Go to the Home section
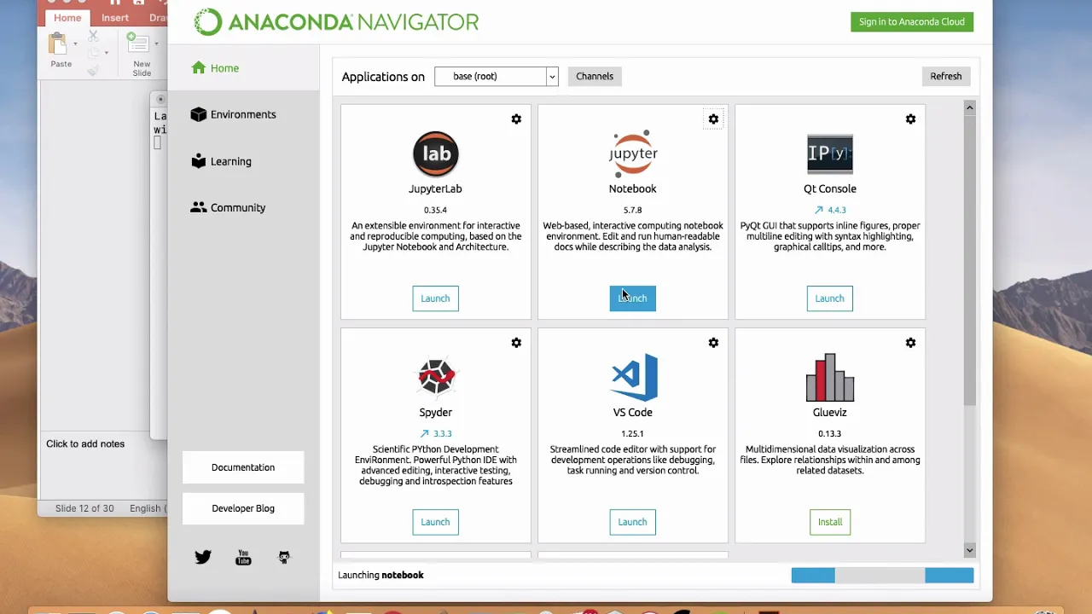This screenshot has width=1092, height=614. tap(215, 68)
